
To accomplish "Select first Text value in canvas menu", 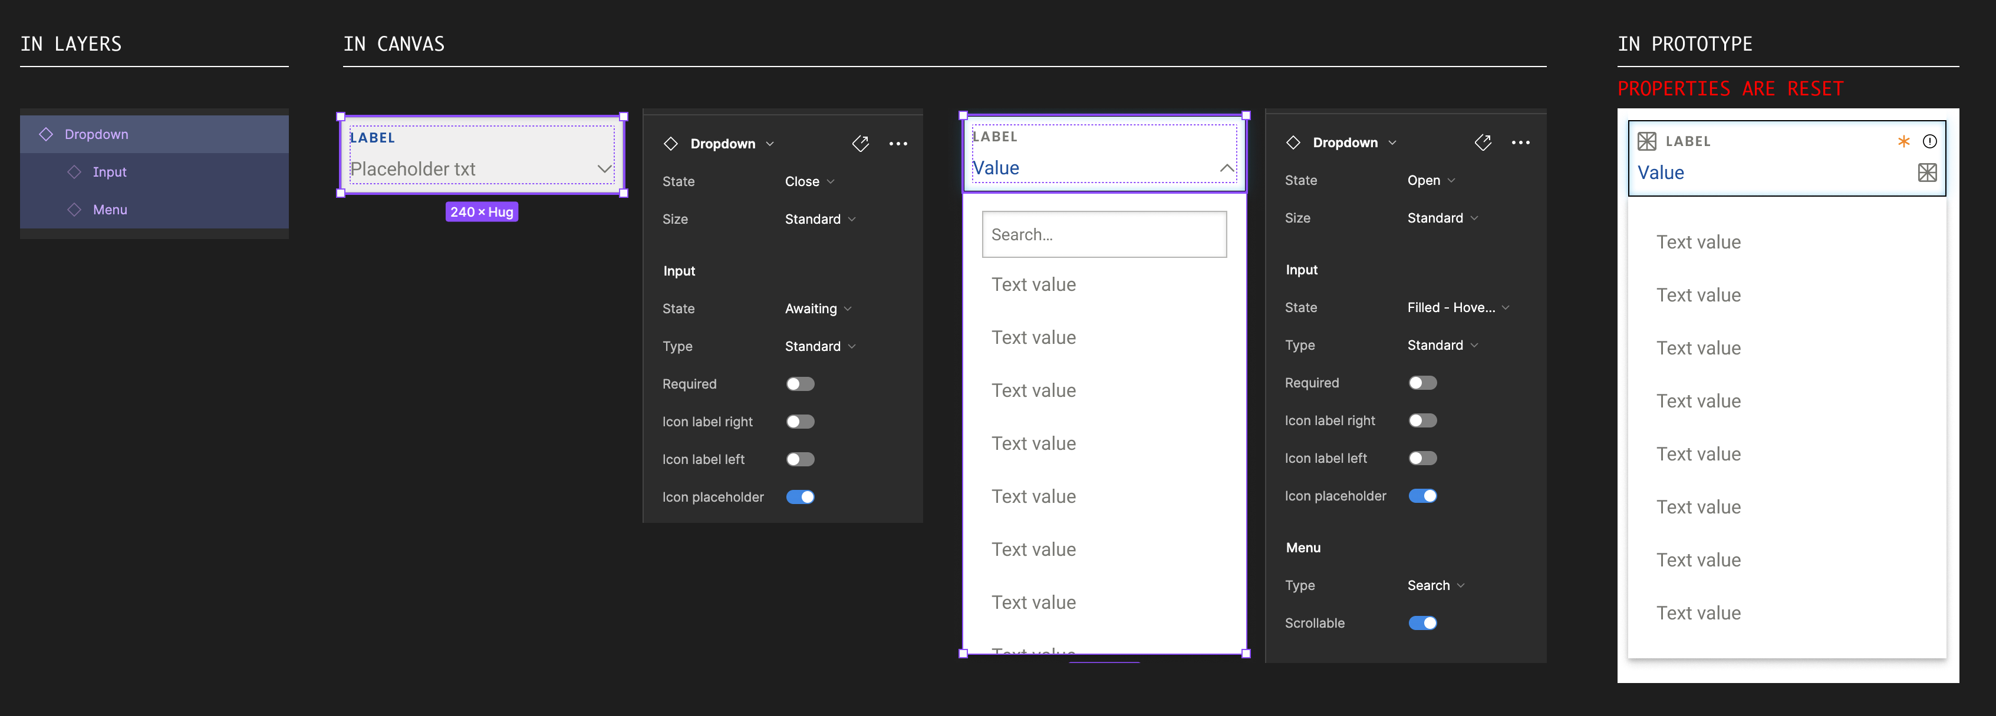I will point(1033,285).
